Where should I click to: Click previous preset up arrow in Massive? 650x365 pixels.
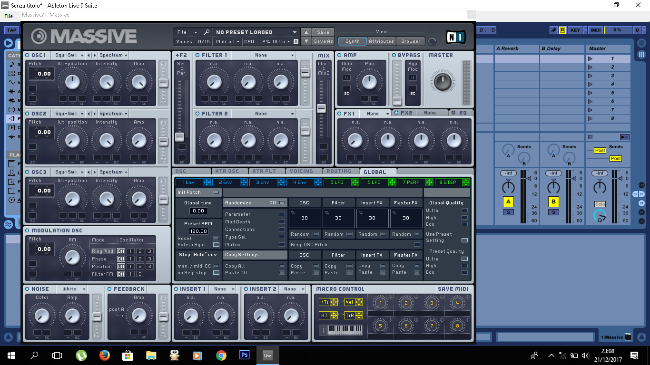(306, 32)
